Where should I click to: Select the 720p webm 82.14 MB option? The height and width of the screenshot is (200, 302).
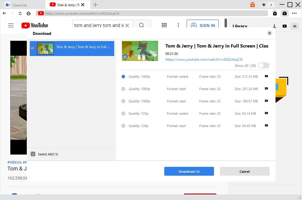pyautogui.click(x=123, y=113)
